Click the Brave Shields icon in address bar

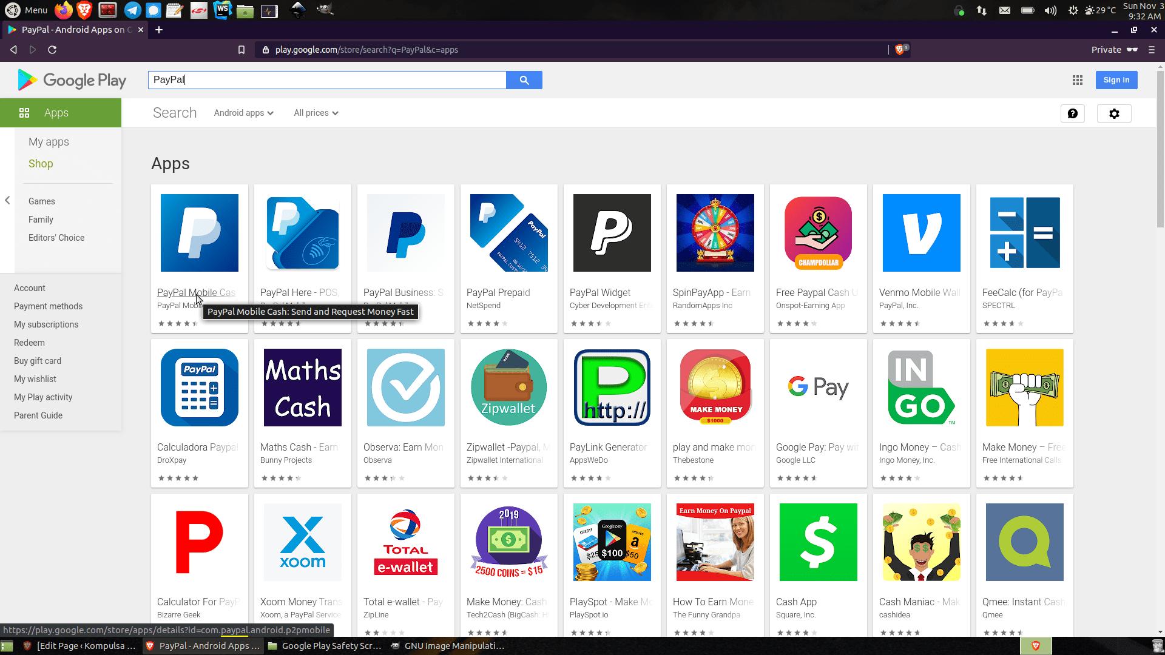[900, 50]
